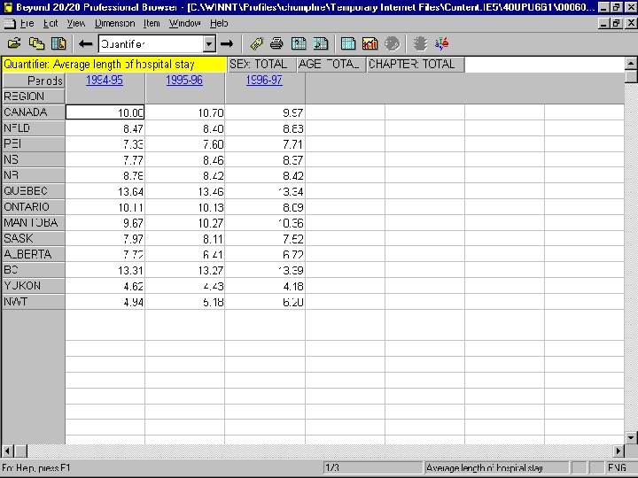Image resolution: width=638 pixels, height=478 pixels.
Task: Select the yellow Quantifier dimension bar
Action: pyautogui.click(x=114, y=65)
